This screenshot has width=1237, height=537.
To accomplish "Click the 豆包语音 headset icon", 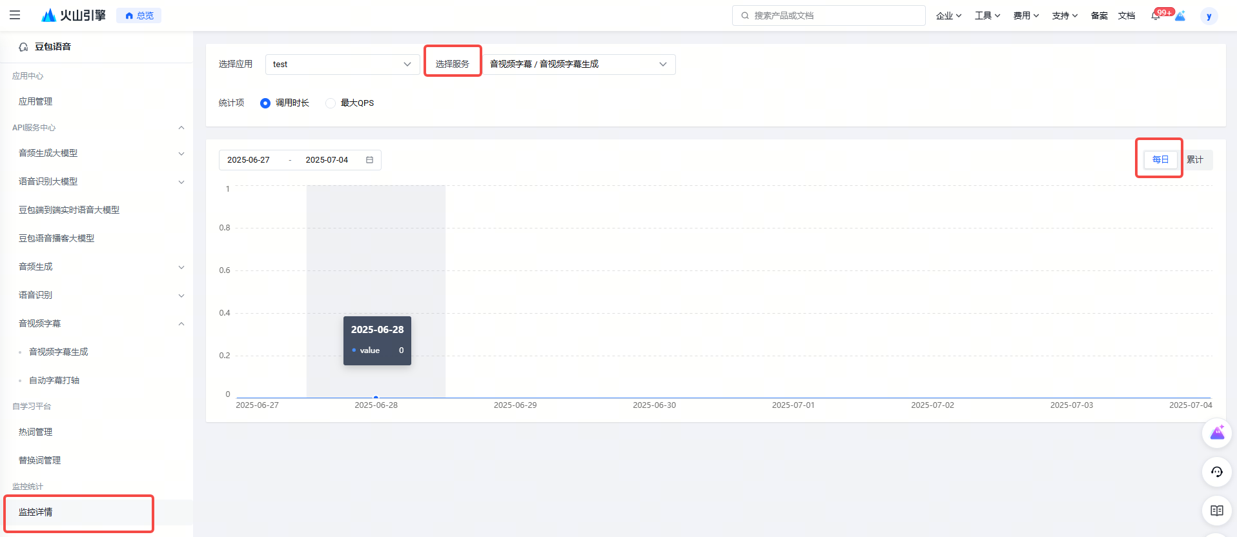I will (23, 46).
